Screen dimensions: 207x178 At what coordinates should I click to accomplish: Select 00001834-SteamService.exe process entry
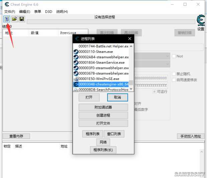point(101,63)
